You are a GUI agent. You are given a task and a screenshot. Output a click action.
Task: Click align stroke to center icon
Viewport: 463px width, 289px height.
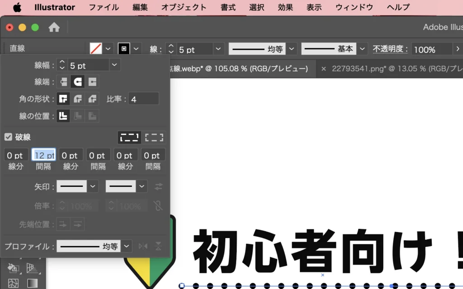pos(64,116)
